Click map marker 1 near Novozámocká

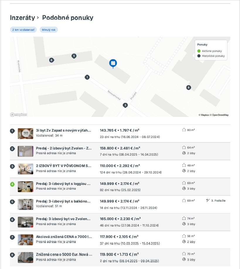[87, 77]
